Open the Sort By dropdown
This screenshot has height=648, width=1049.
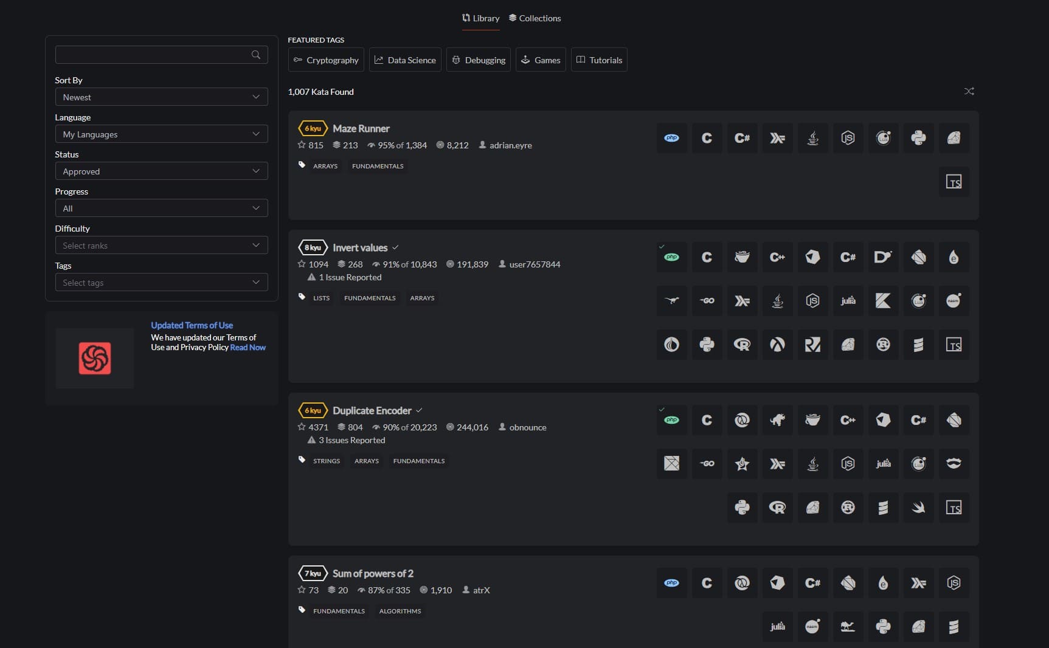(x=161, y=97)
